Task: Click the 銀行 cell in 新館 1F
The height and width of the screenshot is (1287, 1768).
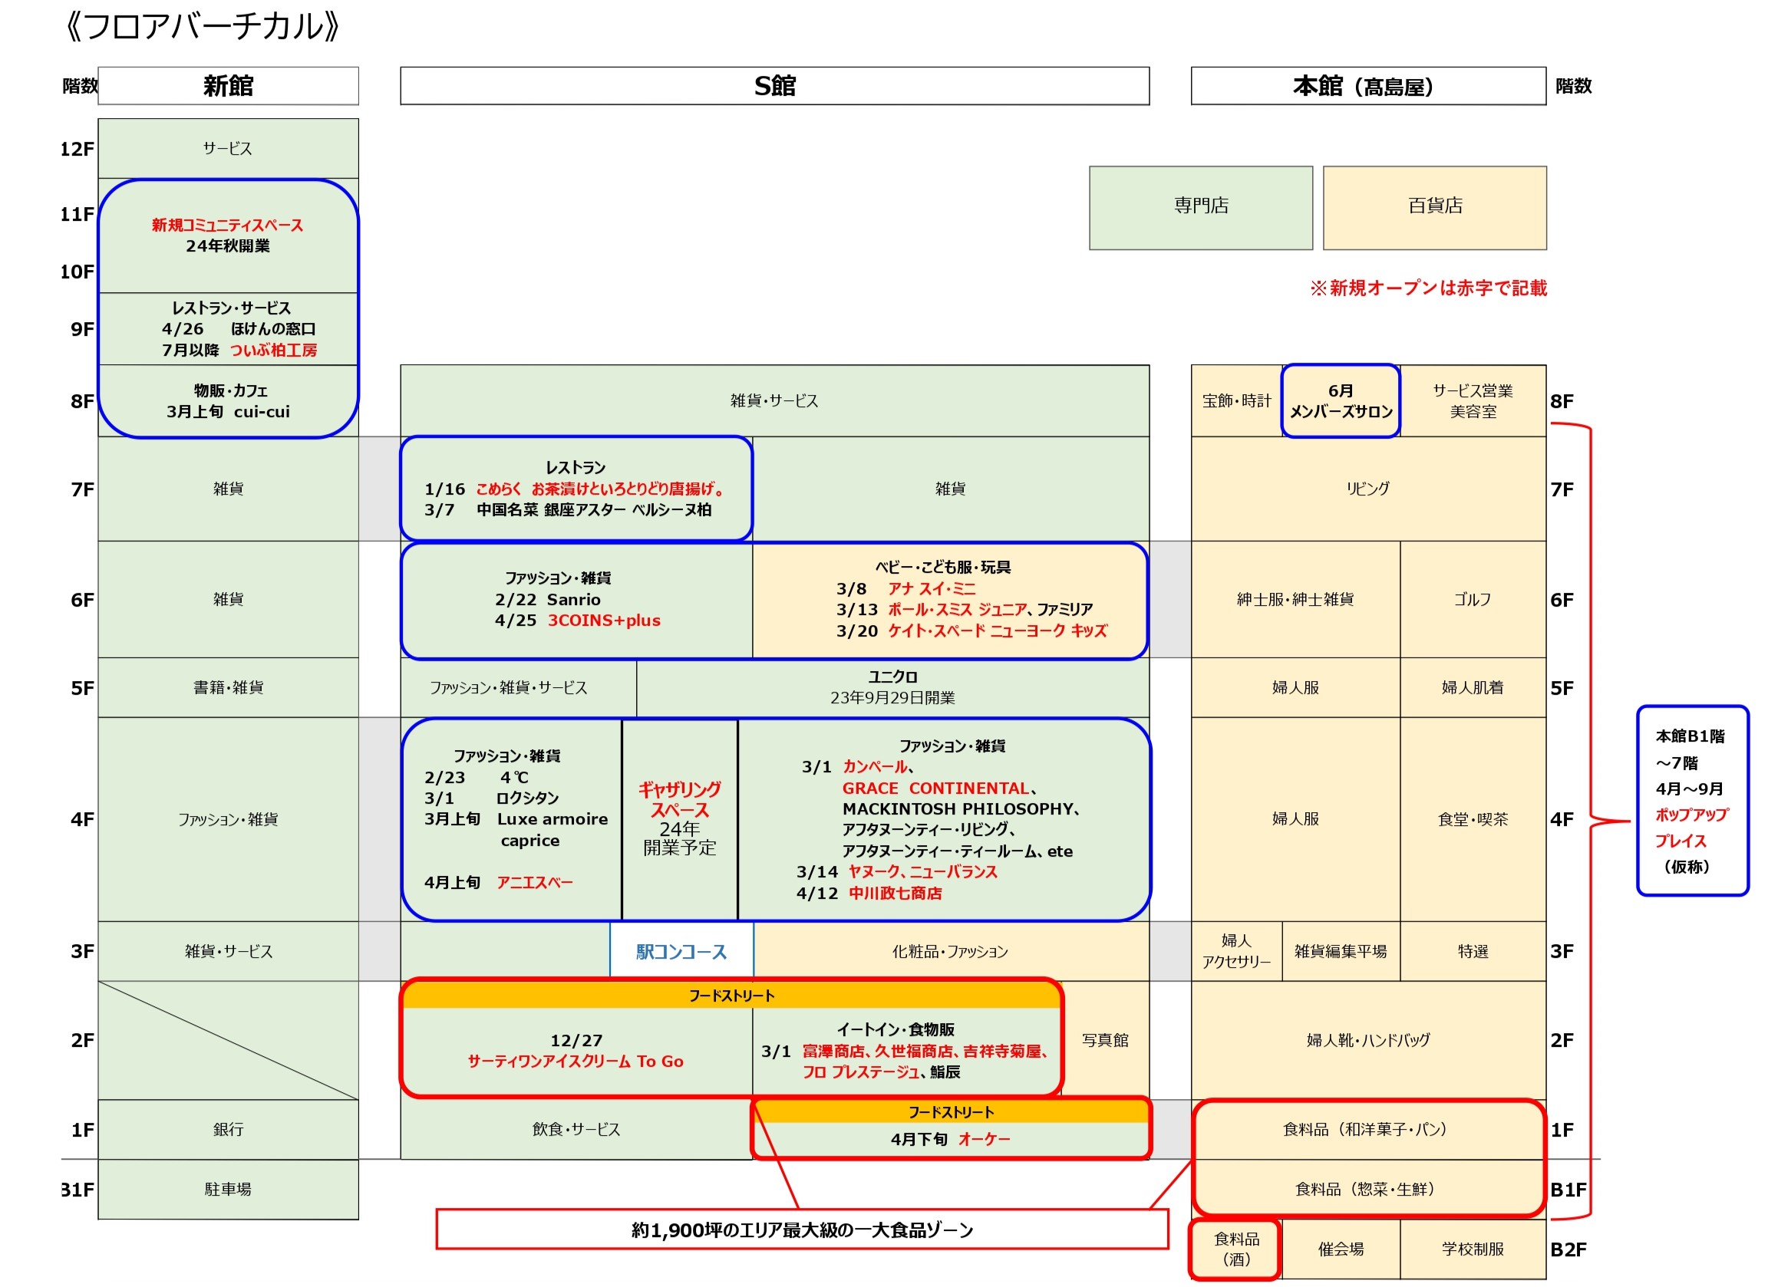Action: tap(229, 1130)
